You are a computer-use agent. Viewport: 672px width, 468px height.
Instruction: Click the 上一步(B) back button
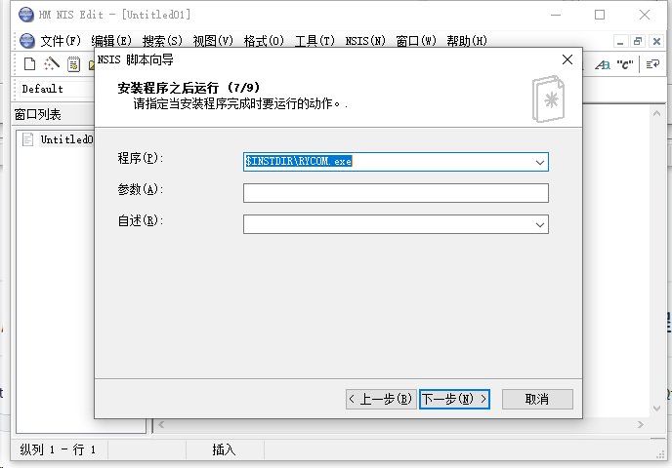pos(381,399)
